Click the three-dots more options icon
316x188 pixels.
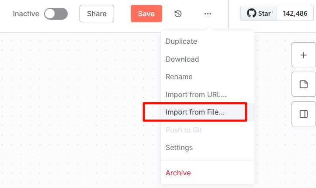208,14
